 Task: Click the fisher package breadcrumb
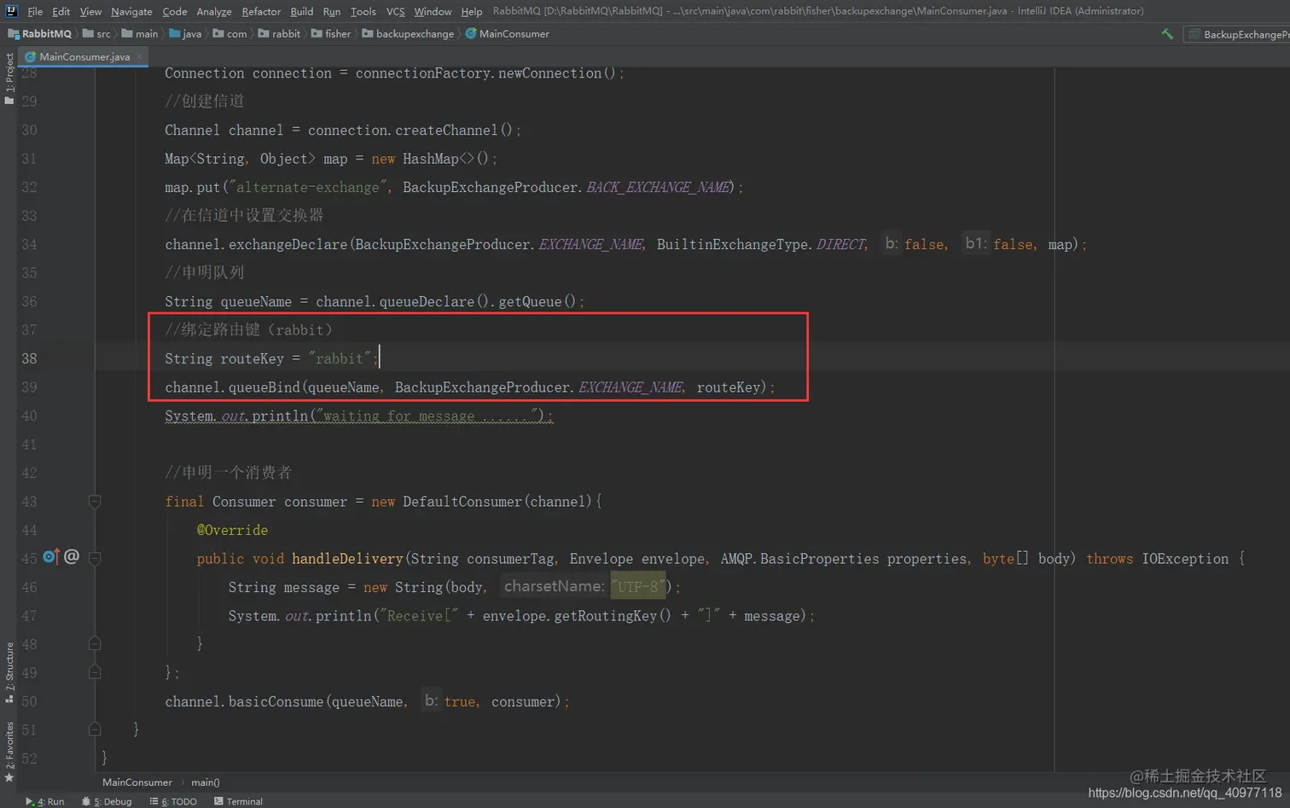pyautogui.click(x=331, y=34)
